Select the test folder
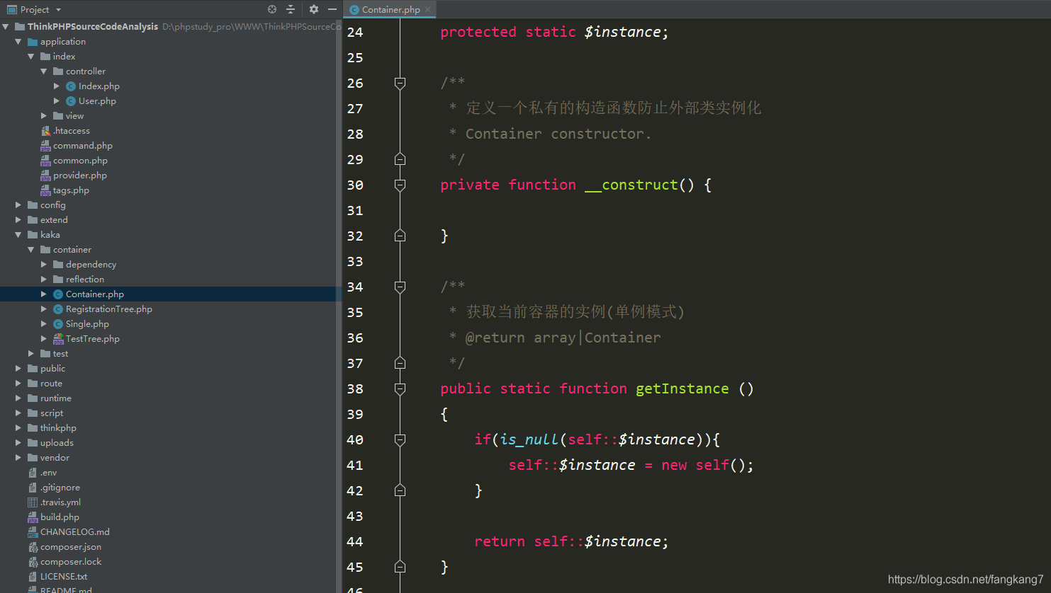Viewport: 1051px width, 593px height. 60,354
